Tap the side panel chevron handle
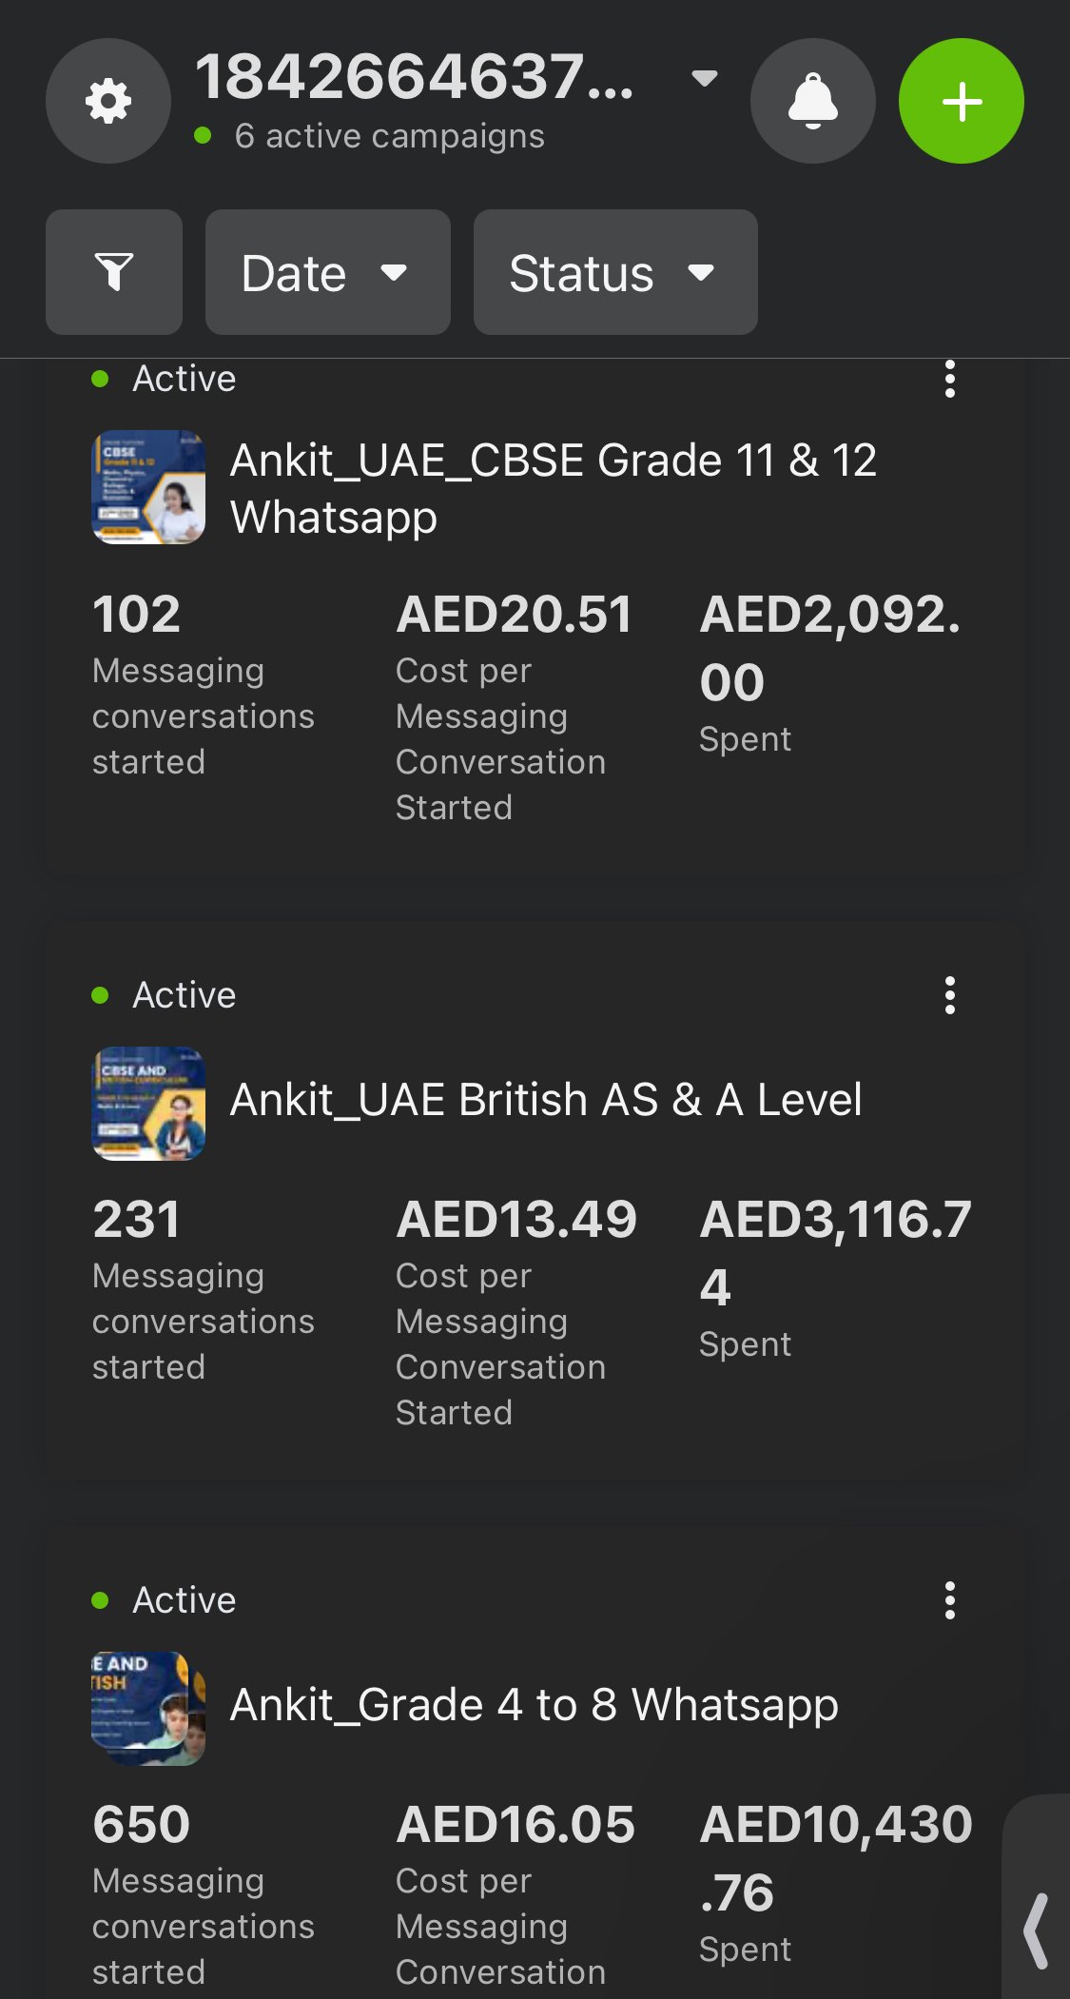The width and height of the screenshot is (1070, 1999). (1037, 1930)
